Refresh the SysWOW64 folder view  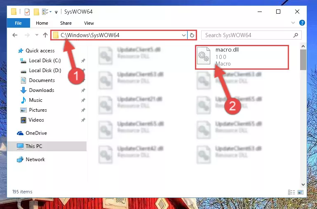pos(192,35)
